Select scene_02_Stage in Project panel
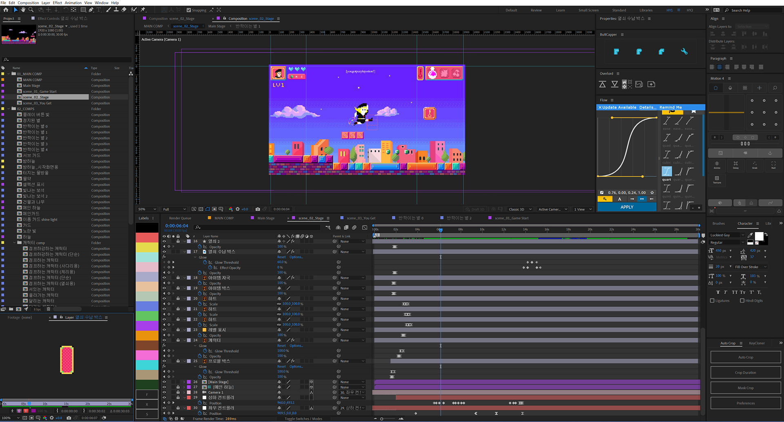784x422 pixels. [36, 97]
